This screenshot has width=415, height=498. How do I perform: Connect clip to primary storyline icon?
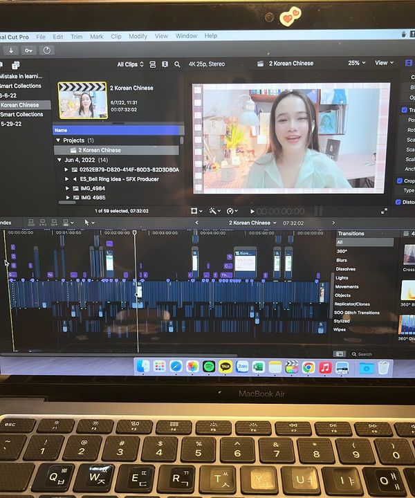click(31, 222)
